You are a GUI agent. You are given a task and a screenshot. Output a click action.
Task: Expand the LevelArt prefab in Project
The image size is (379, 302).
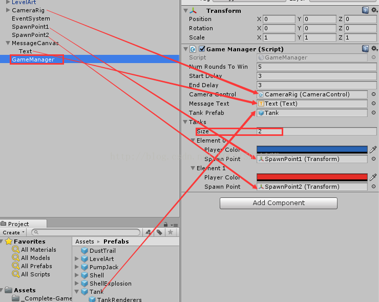[77, 259]
